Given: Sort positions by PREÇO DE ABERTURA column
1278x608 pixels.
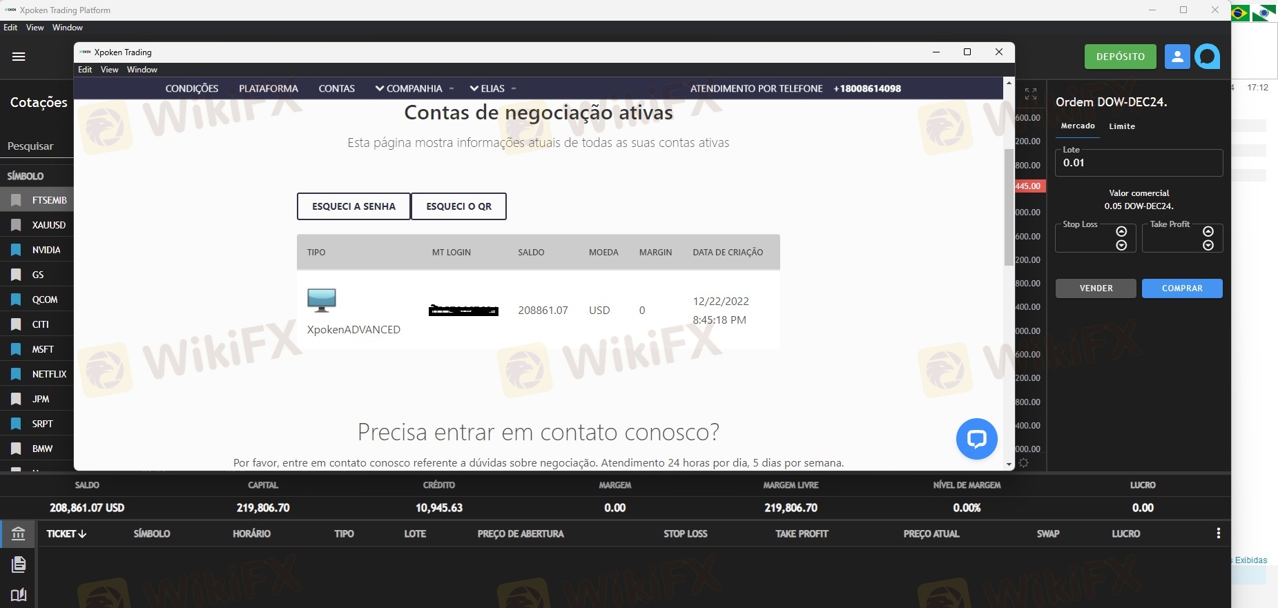Looking at the screenshot, I should click(521, 533).
